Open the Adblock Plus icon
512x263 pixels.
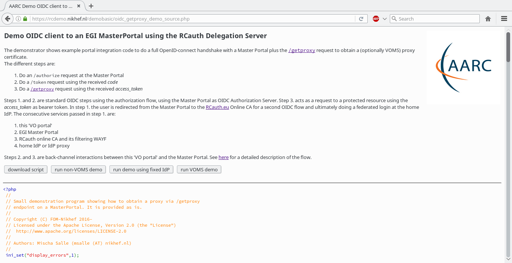coord(376,19)
